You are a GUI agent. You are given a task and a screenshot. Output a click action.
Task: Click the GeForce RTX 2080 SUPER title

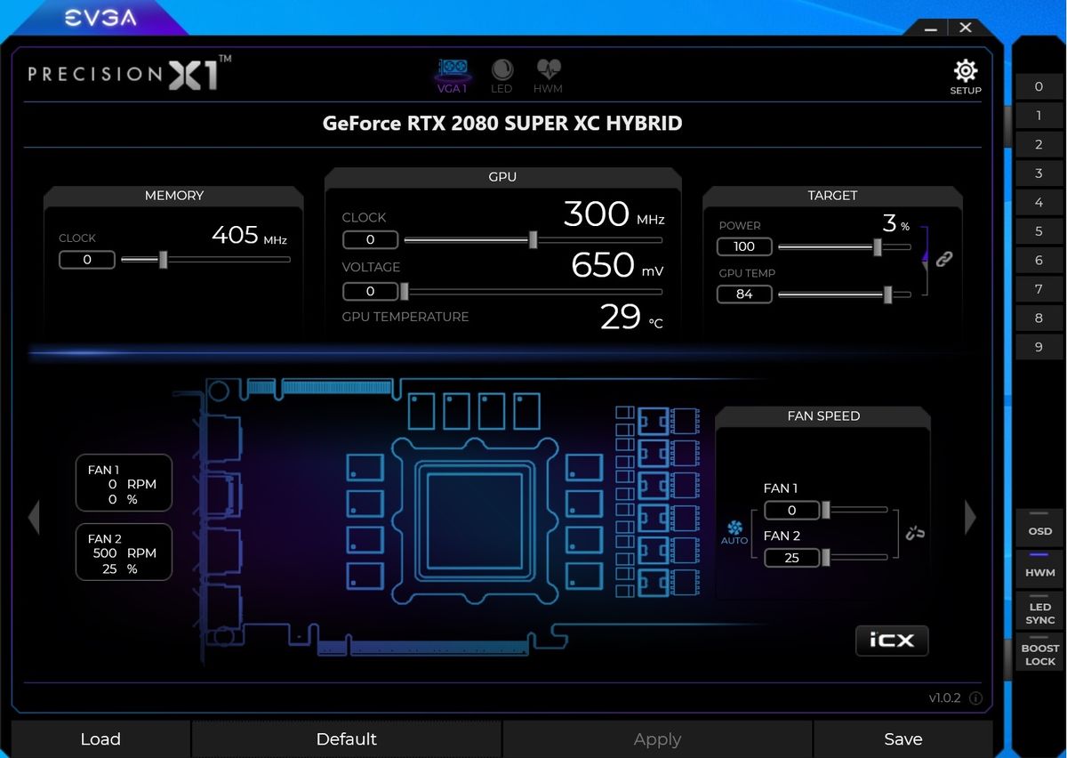tap(502, 123)
